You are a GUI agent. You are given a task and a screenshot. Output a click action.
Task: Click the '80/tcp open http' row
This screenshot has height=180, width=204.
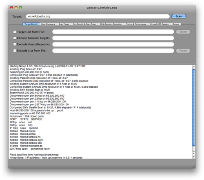21,125
